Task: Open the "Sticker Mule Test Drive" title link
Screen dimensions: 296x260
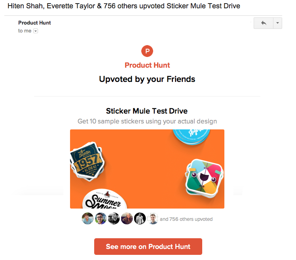Action: tap(147, 111)
